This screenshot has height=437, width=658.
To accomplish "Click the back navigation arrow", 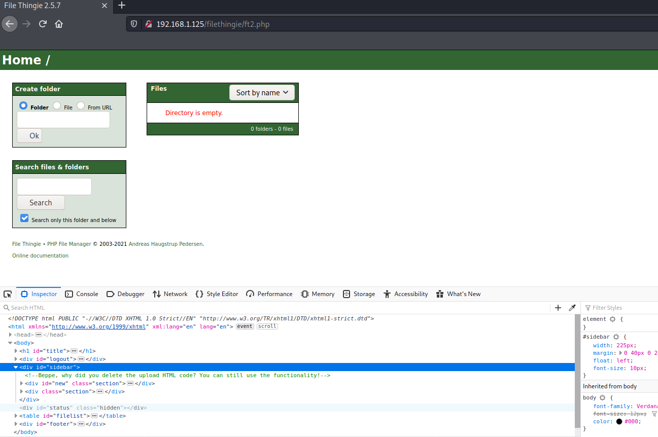I will [x=10, y=24].
